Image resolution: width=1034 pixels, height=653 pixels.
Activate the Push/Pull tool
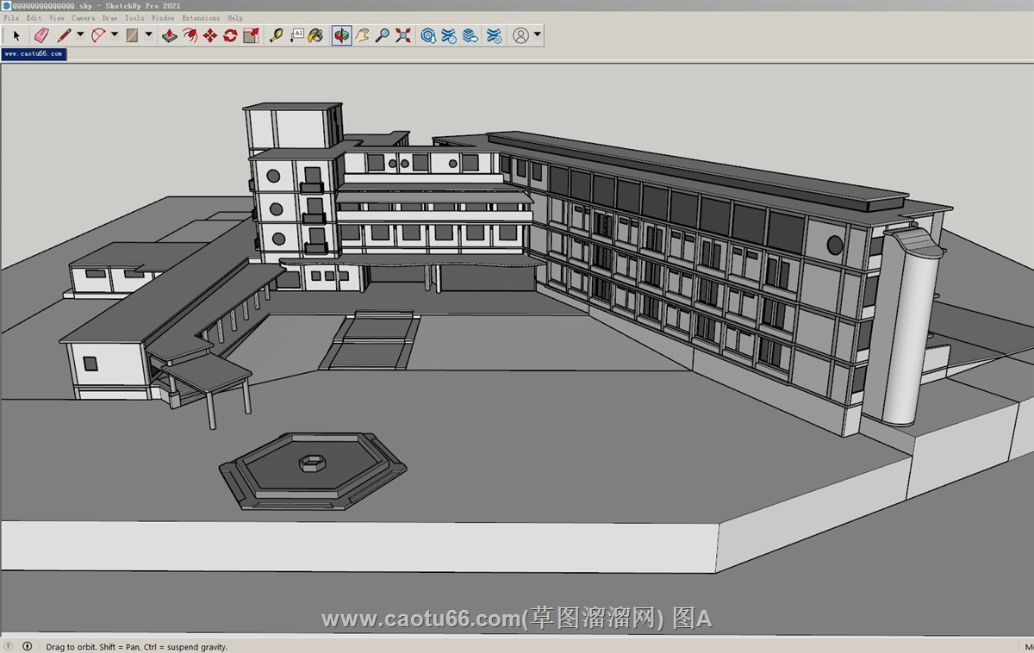(170, 35)
